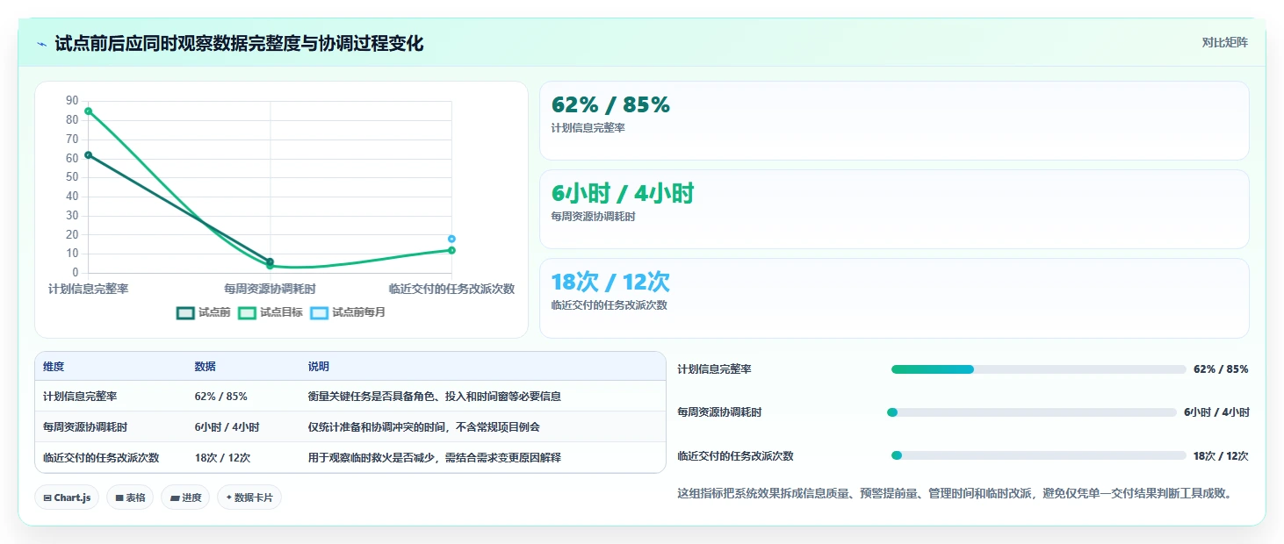Screen dimensions: 1284x544
Task: Click the 试点目标 data point at 85
Action: (88, 111)
